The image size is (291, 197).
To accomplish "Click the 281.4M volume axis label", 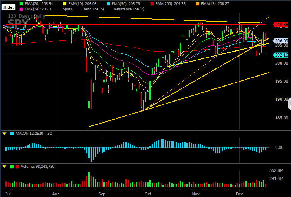I will pyautogui.click(x=276, y=179).
